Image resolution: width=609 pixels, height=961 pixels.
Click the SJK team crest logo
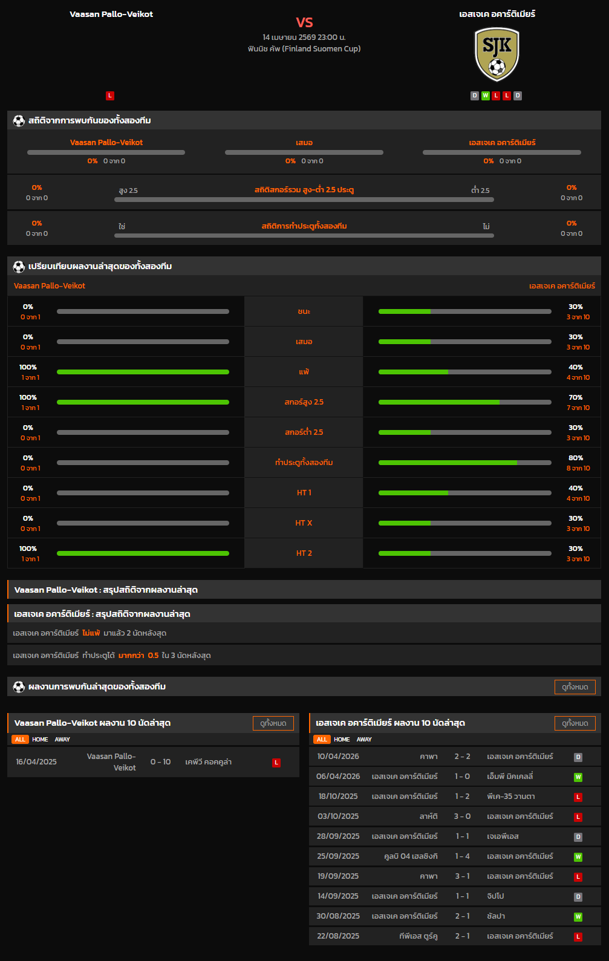pos(497,54)
